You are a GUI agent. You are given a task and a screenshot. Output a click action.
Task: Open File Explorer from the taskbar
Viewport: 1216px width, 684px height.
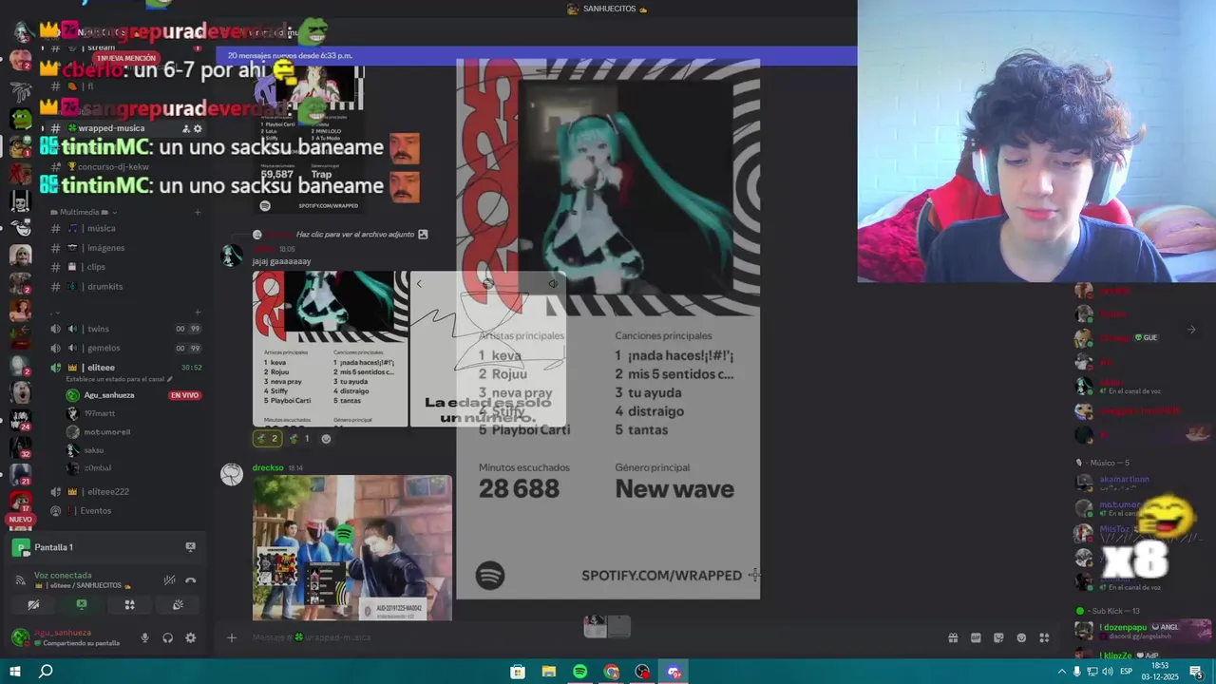point(548,672)
